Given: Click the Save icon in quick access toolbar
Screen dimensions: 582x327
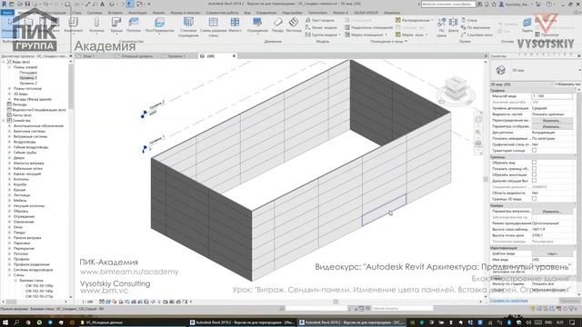Looking at the screenshot, I should click(27, 4).
